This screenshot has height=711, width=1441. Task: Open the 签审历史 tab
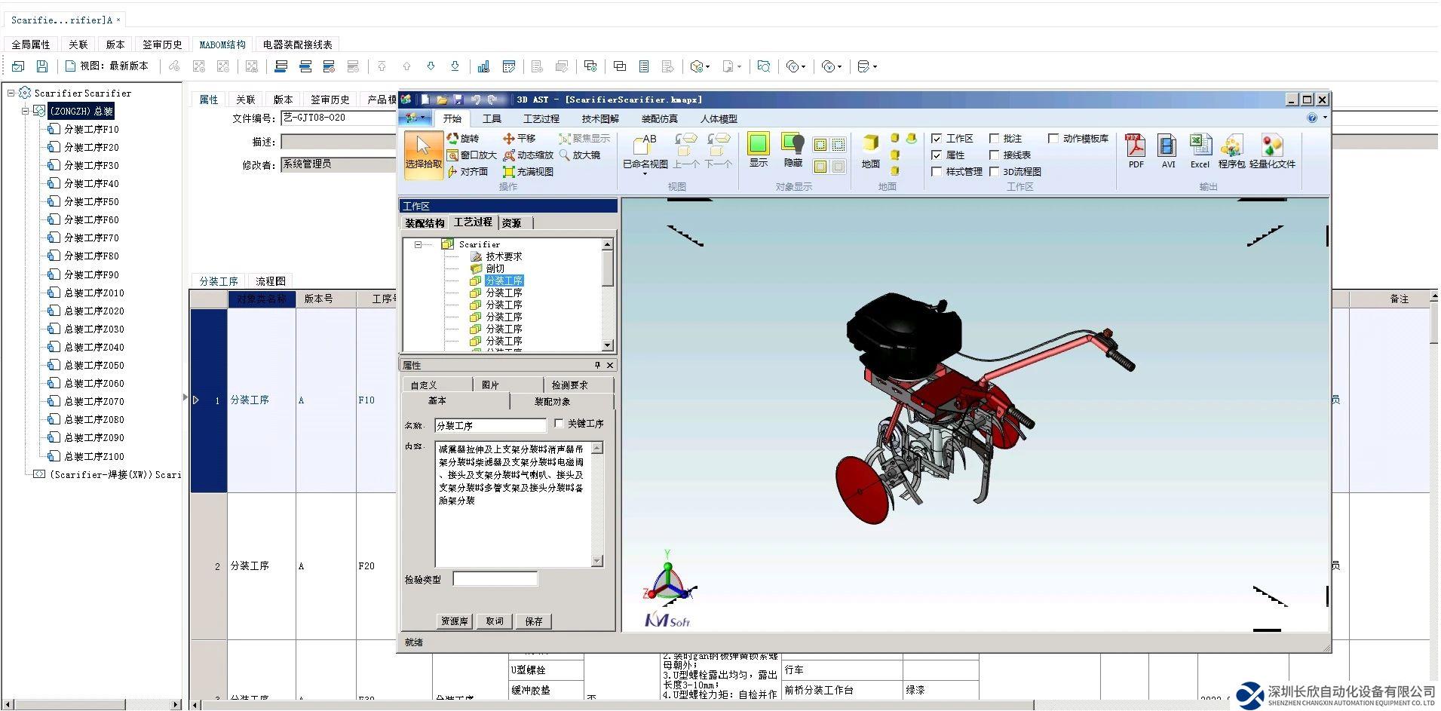click(x=162, y=44)
